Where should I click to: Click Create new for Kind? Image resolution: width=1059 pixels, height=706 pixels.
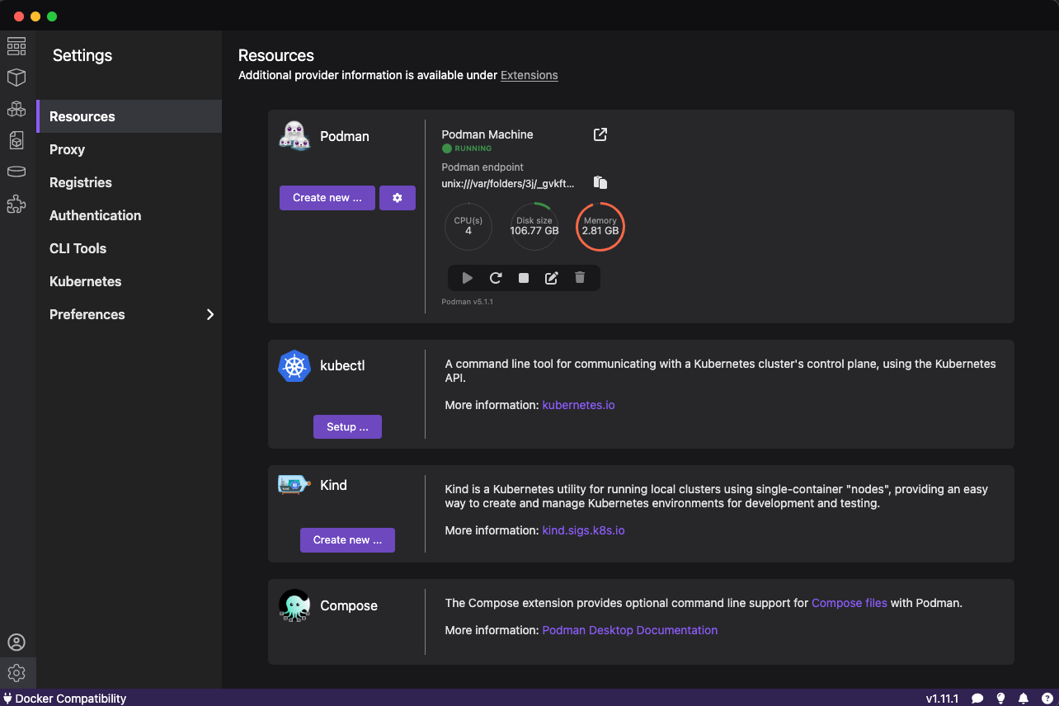click(x=347, y=539)
